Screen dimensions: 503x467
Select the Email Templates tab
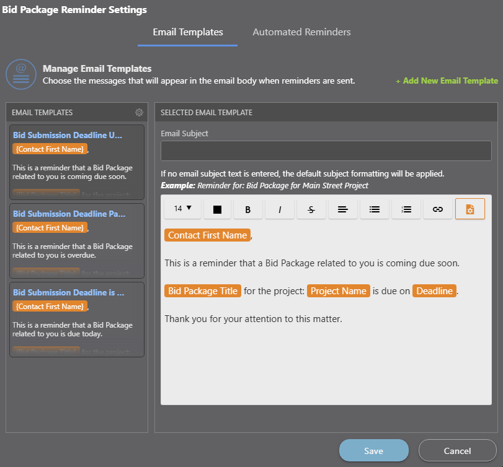coord(187,32)
